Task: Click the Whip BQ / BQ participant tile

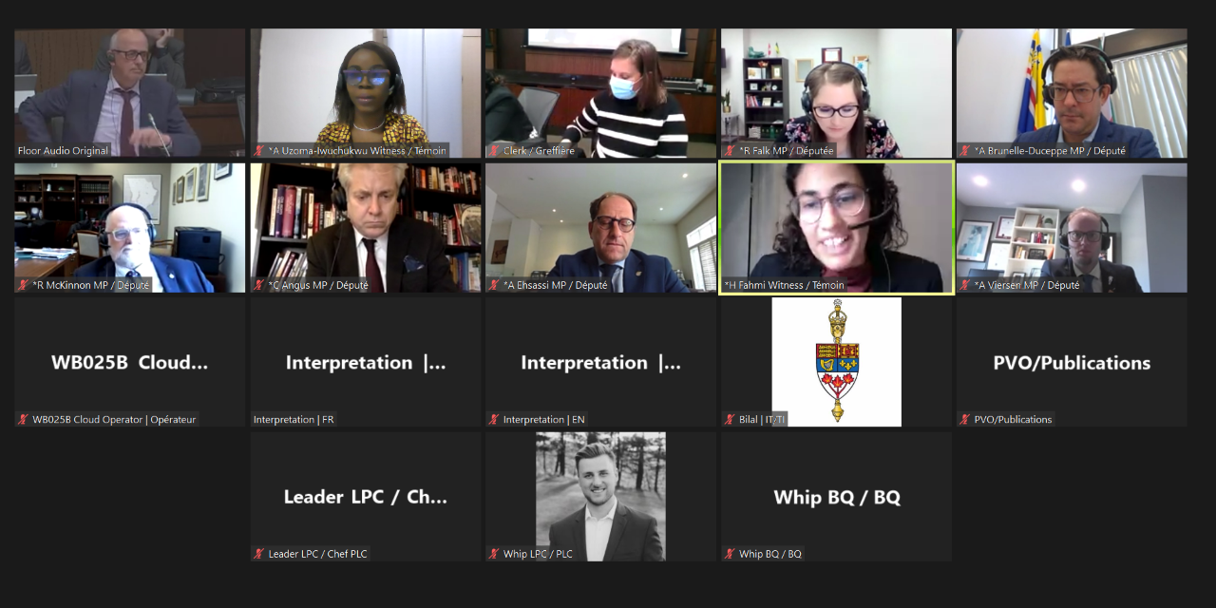Action: click(836, 497)
